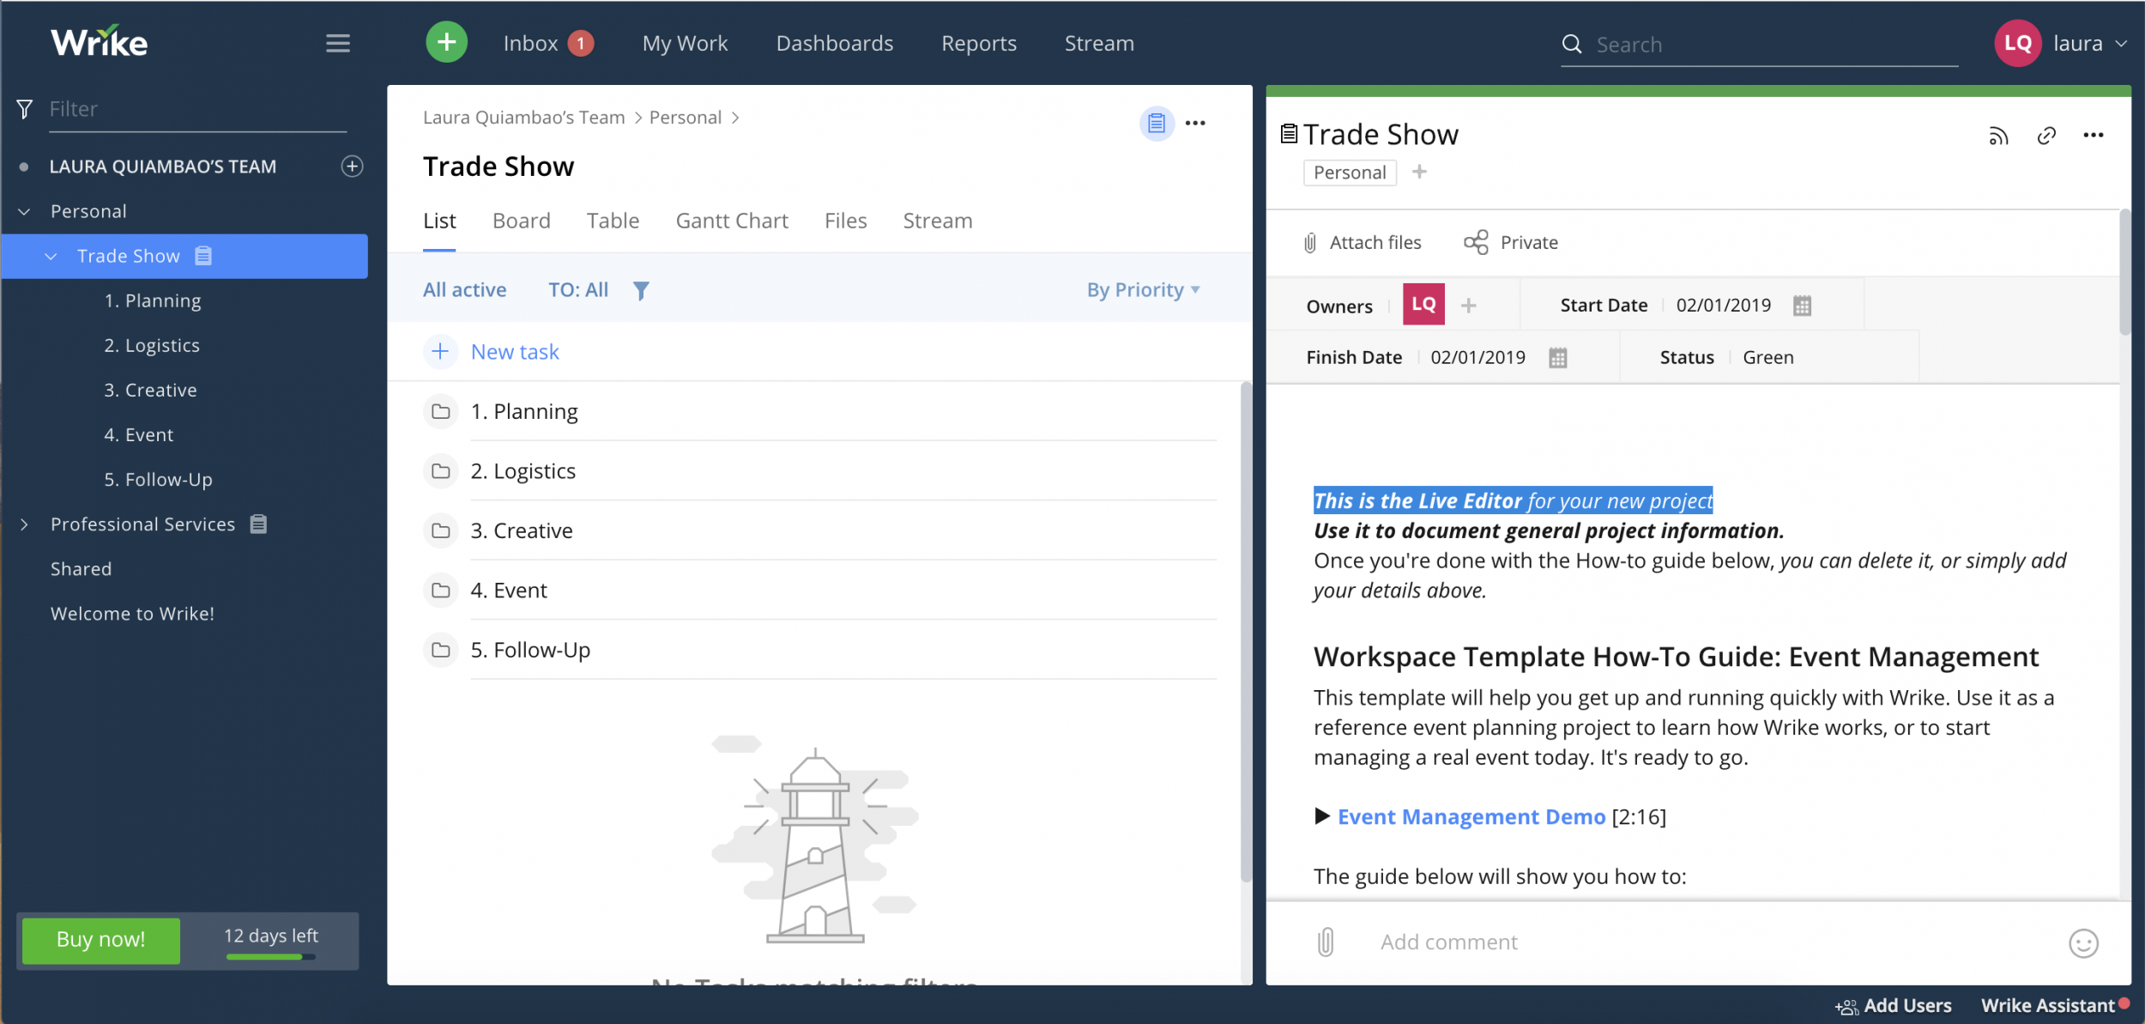Add another owner with plus icon
This screenshot has height=1024, width=2145.
1468,306
